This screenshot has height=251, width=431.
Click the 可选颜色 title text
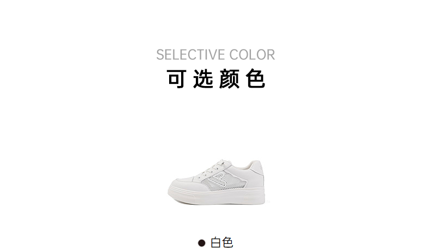(x=216, y=79)
